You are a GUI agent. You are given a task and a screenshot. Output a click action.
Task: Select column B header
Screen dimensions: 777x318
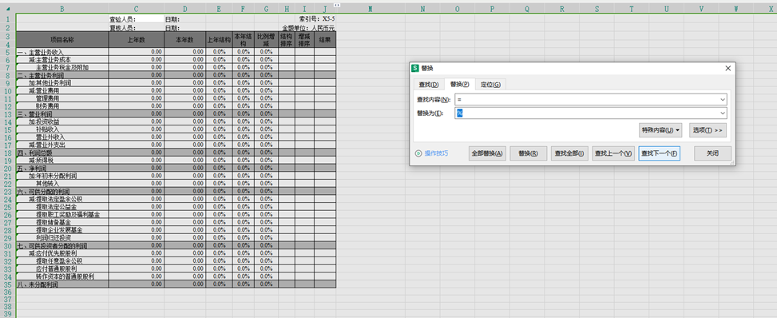pos(62,9)
